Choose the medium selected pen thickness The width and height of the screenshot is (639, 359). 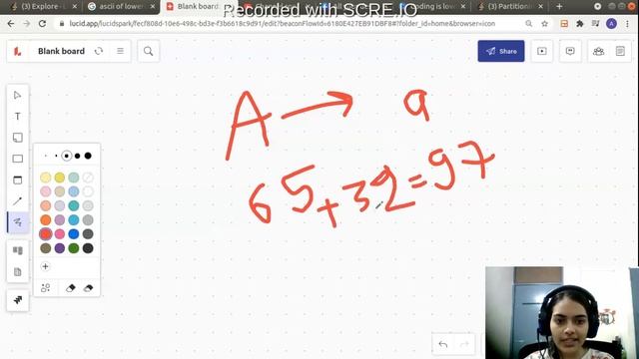[x=67, y=156]
